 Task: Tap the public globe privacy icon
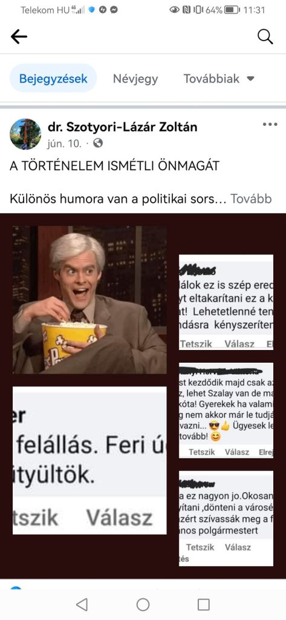98,143
